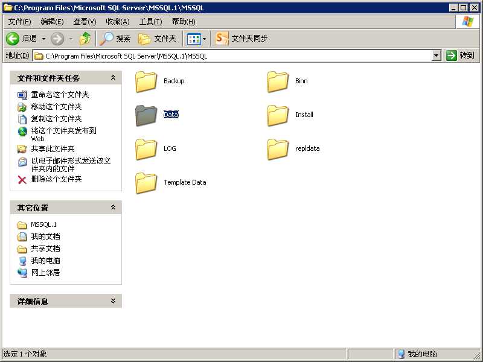
Task: Open 我的文档 in other places
Action: click(45, 237)
